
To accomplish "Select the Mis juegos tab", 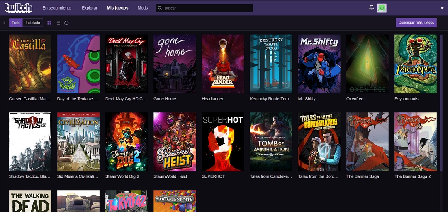I will point(117,8).
